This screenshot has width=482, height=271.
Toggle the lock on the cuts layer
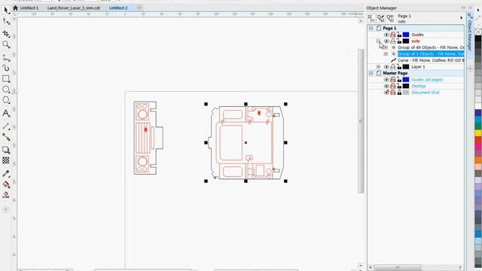click(x=399, y=41)
